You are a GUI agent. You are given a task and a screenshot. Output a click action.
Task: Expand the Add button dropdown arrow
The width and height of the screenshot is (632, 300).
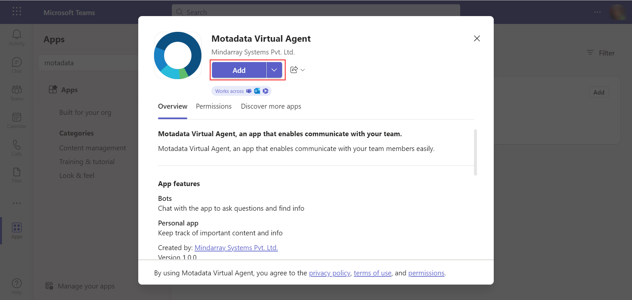274,70
